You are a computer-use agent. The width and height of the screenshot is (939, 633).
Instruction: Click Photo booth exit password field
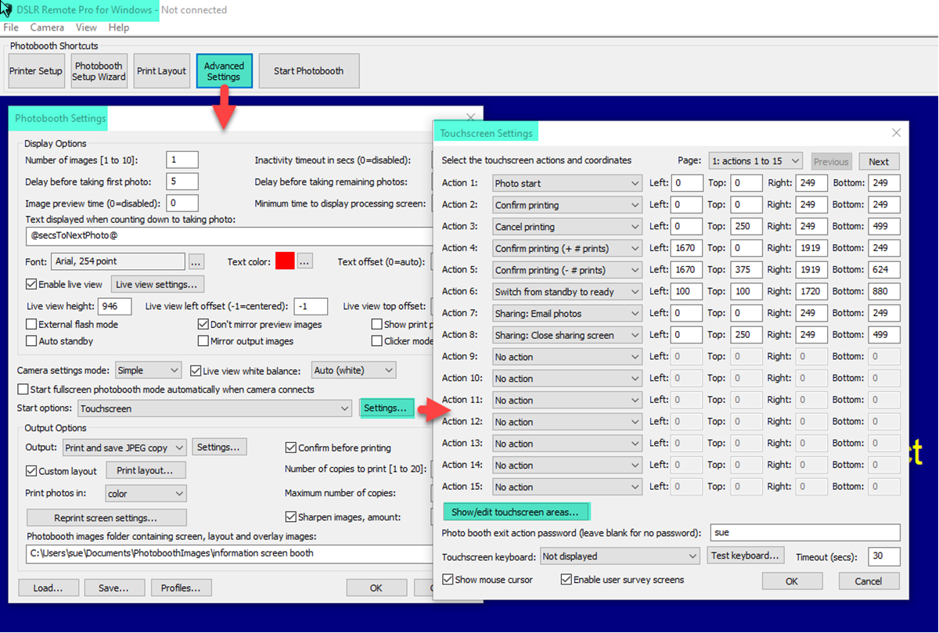click(804, 533)
